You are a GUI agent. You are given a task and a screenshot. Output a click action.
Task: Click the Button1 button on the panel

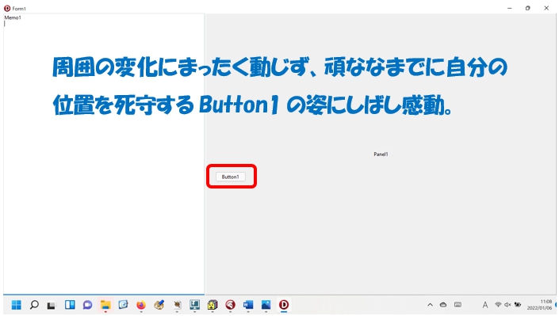[230, 177]
